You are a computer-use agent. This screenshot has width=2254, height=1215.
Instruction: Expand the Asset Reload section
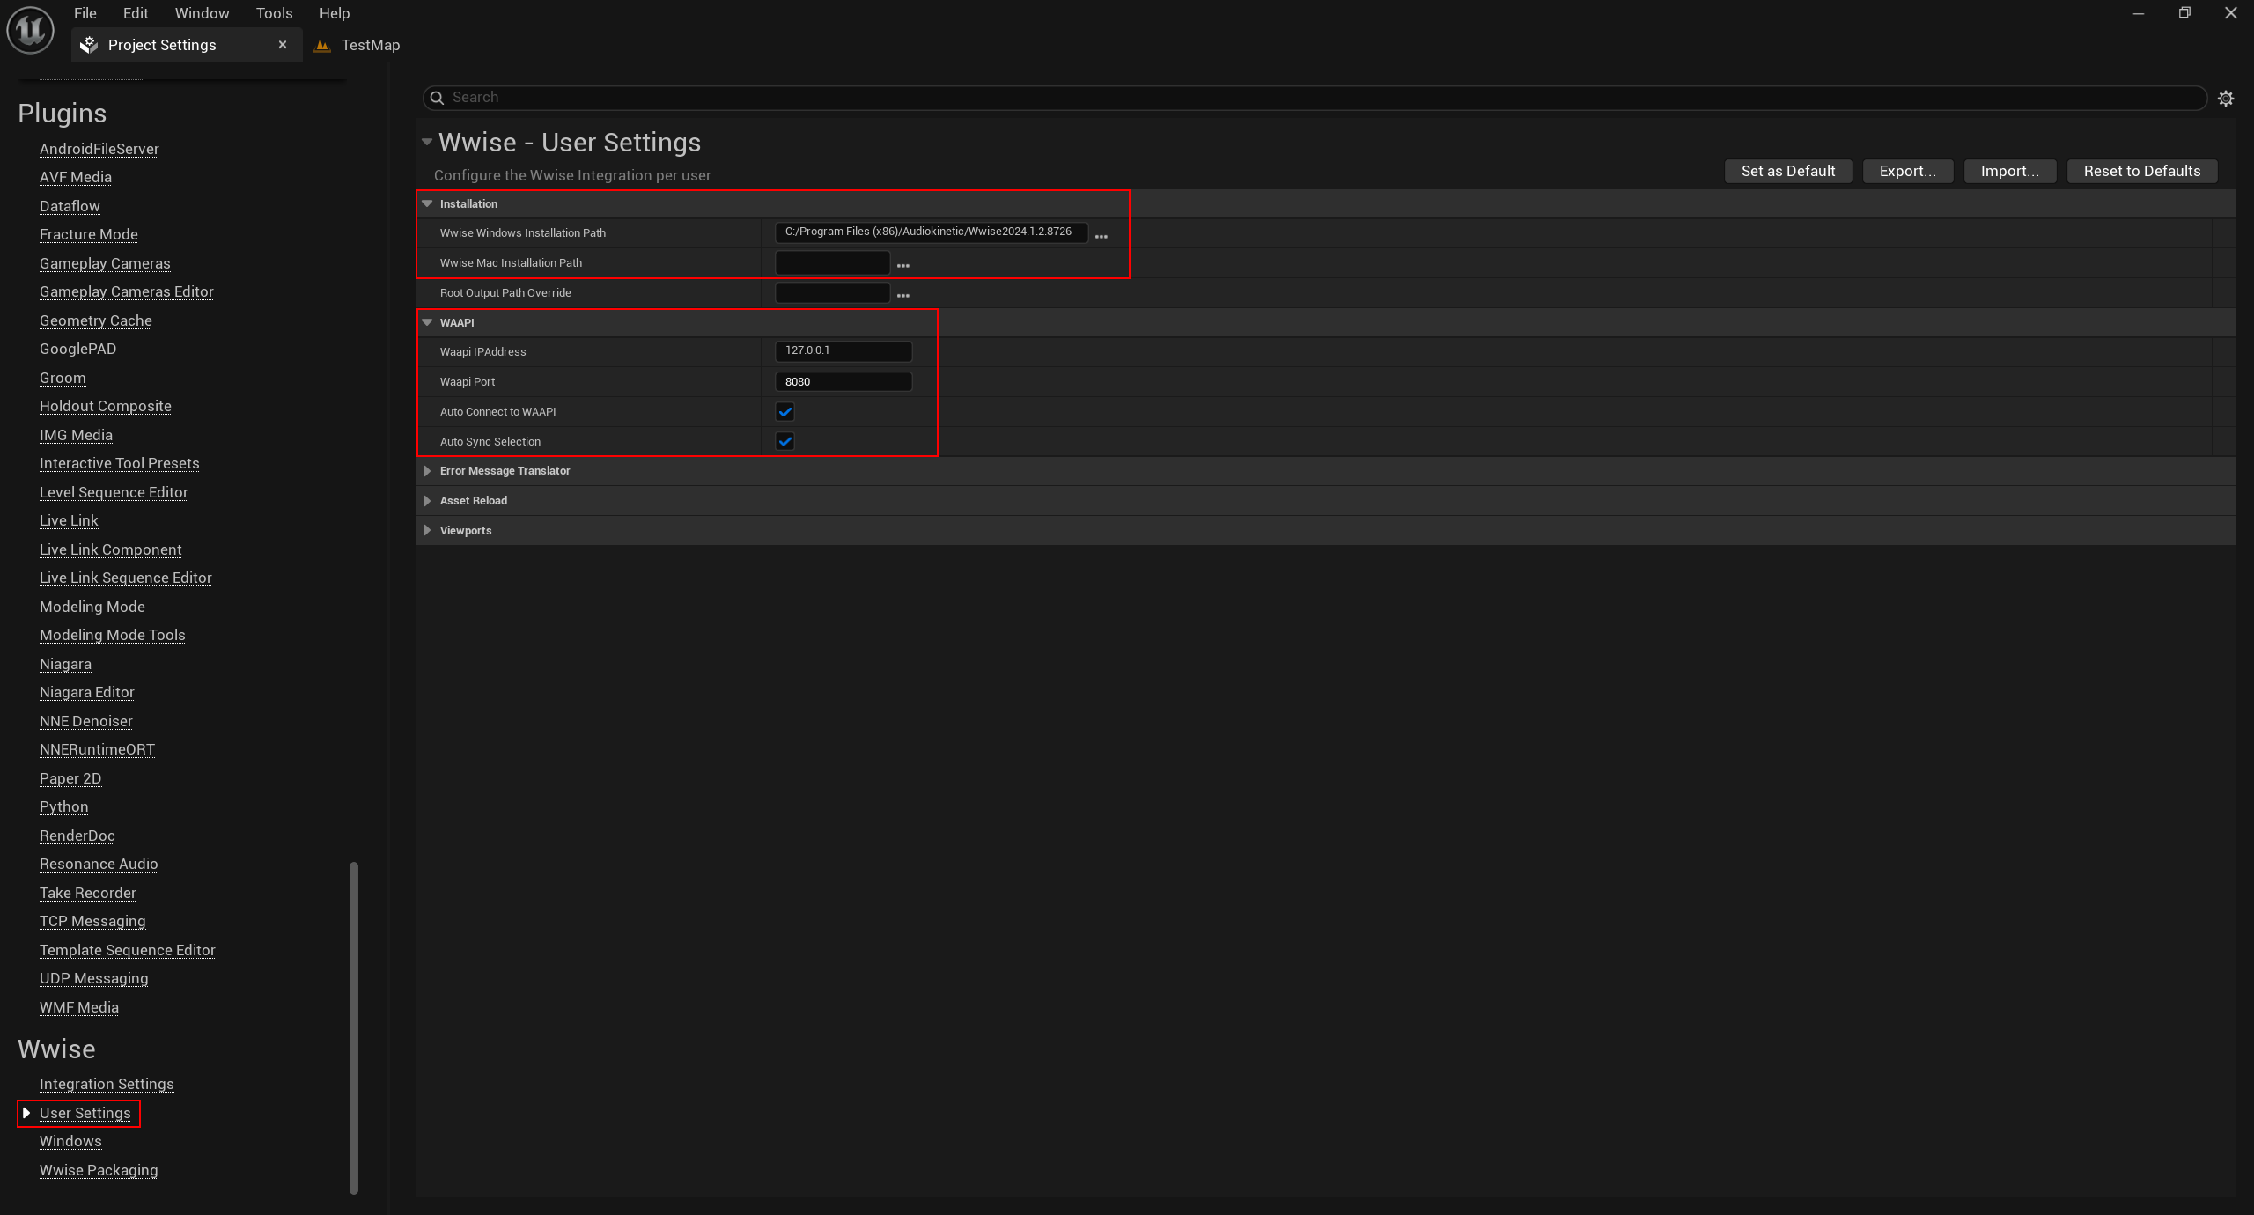click(x=427, y=501)
